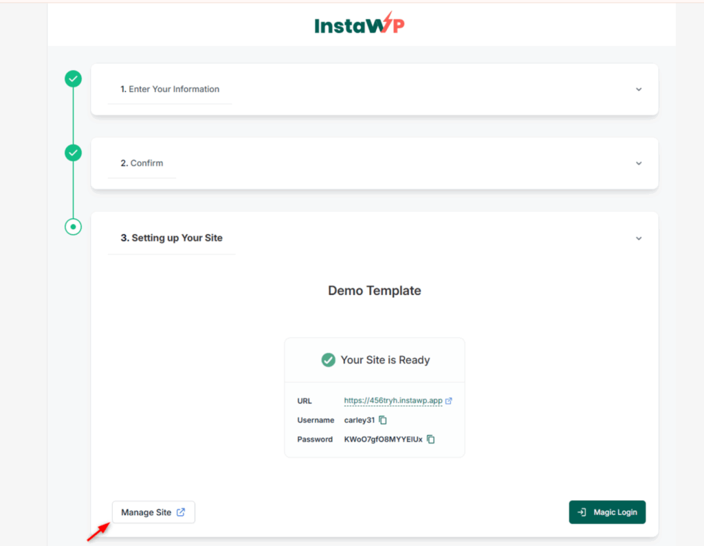Click the Username label

coord(316,420)
